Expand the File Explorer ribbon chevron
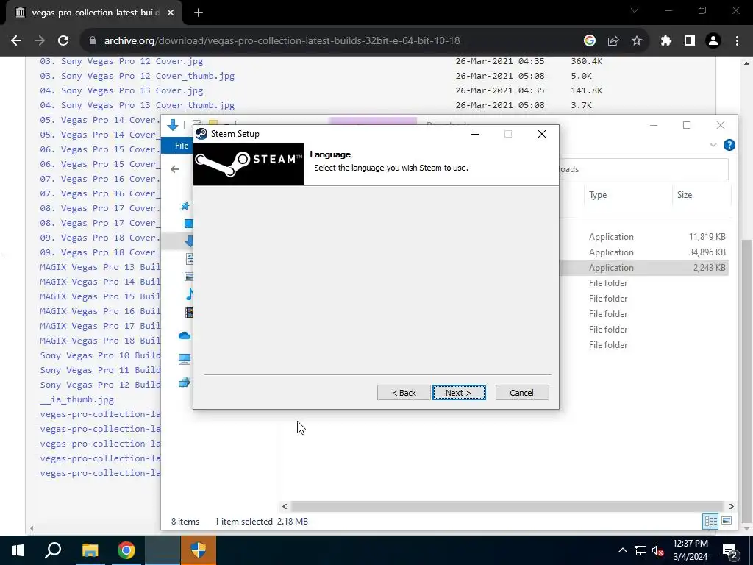This screenshot has width=753, height=565. click(x=713, y=145)
